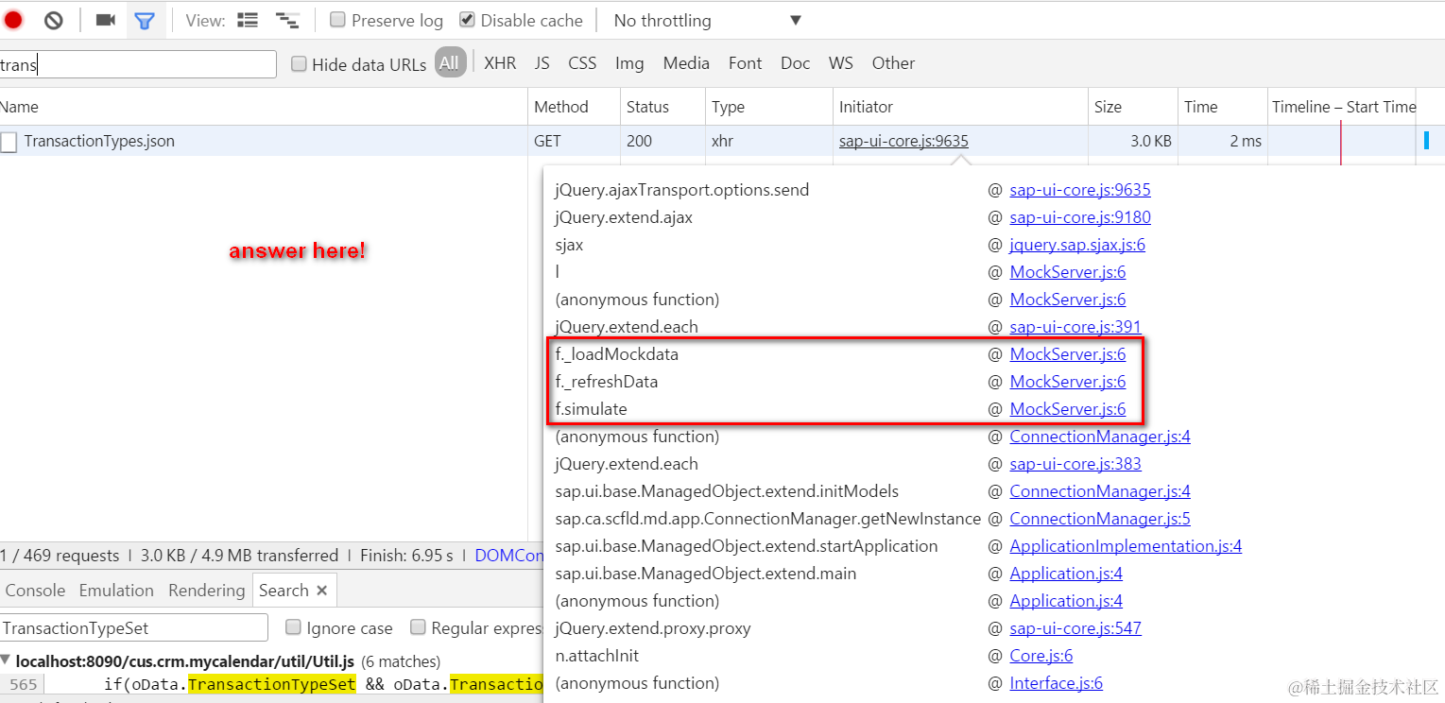The width and height of the screenshot is (1445, 703).
Task: Open the No throttling dropdown
Action: coord(707,20)
